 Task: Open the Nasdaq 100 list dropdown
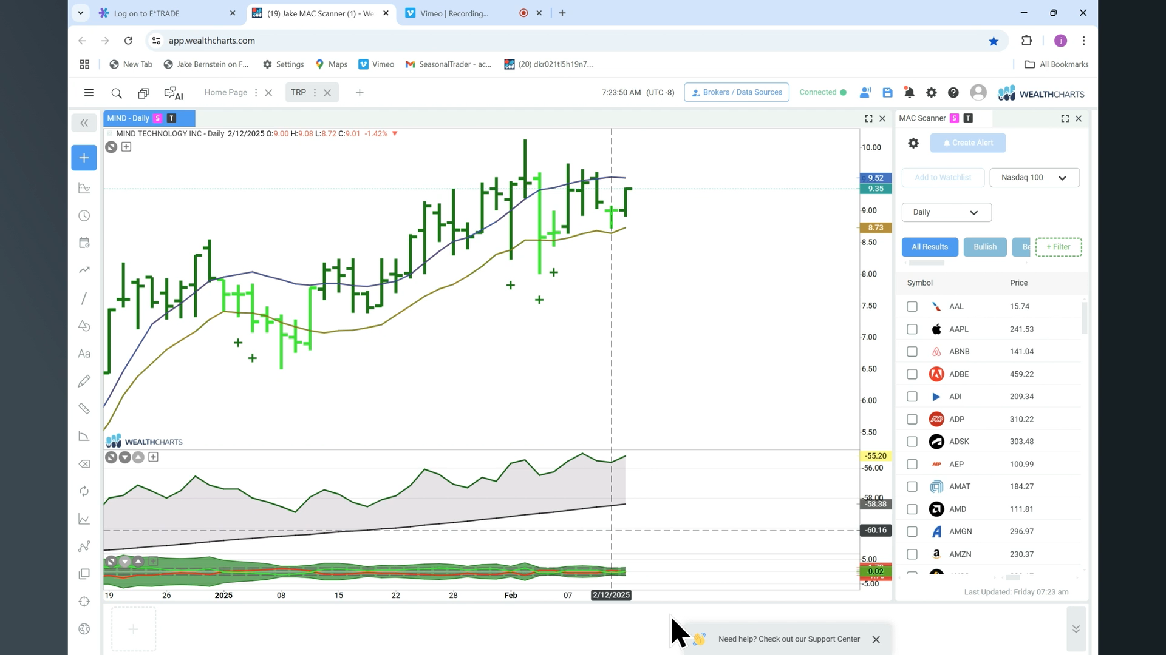1034,178
